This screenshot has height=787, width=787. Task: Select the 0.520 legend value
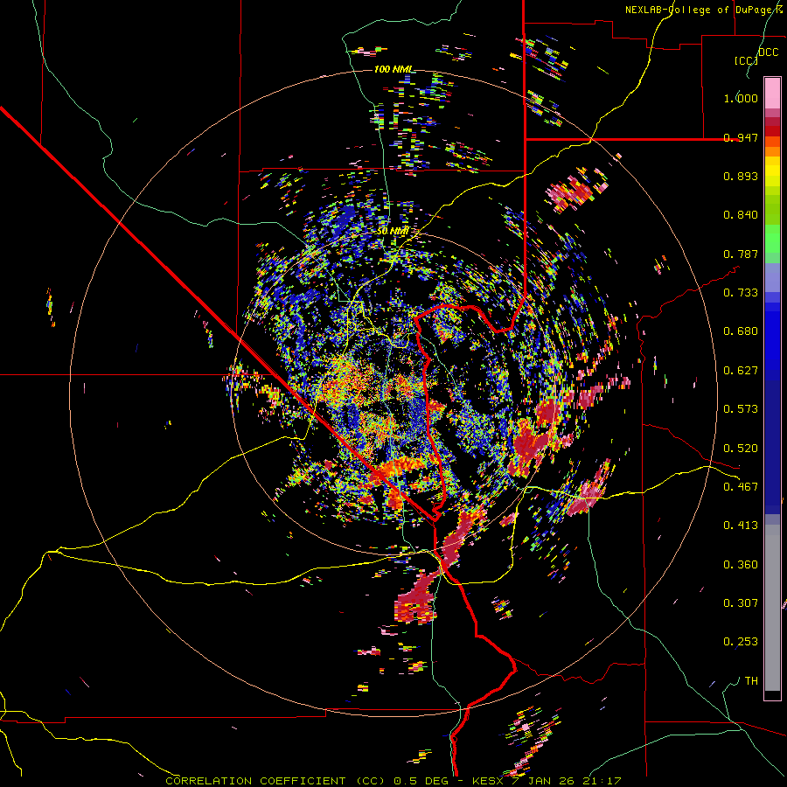(741, 449)
